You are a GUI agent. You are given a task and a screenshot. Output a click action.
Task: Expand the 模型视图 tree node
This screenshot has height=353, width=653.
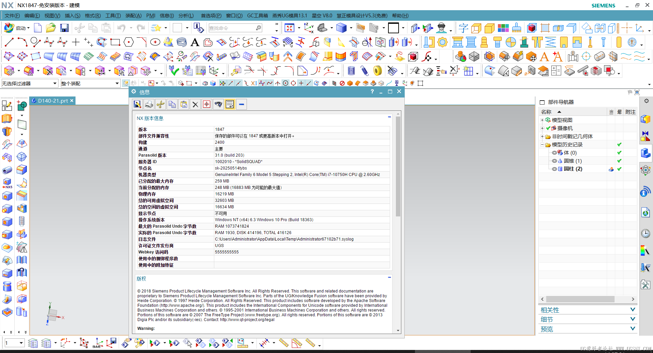(x=542, y=120)
